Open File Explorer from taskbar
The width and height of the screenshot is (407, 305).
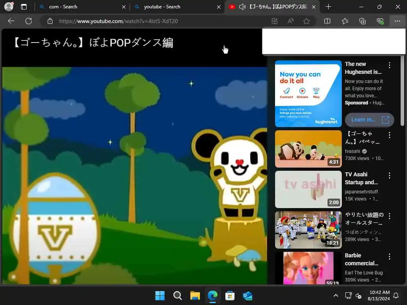click(195, 295)
